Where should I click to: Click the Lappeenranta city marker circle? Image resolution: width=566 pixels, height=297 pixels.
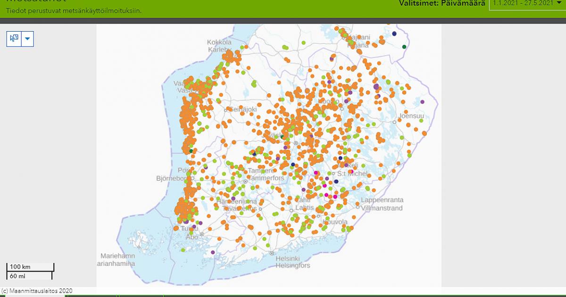tap(358, 207)
